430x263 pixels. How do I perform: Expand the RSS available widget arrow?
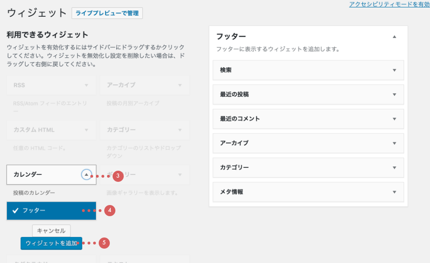click(x=86, y=85)
